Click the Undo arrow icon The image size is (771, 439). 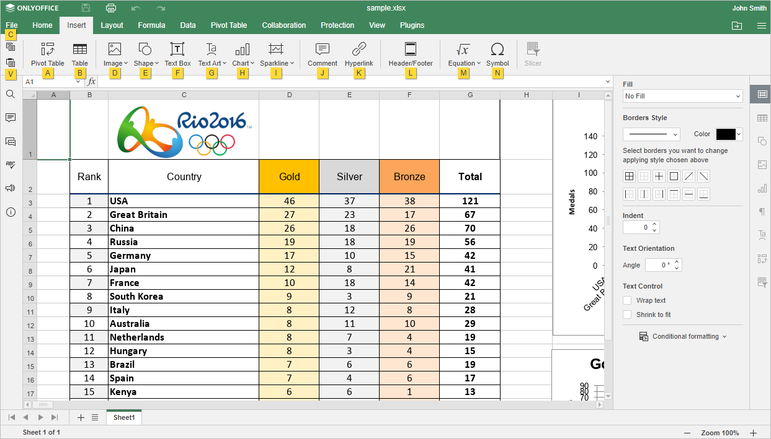(136, 8)
